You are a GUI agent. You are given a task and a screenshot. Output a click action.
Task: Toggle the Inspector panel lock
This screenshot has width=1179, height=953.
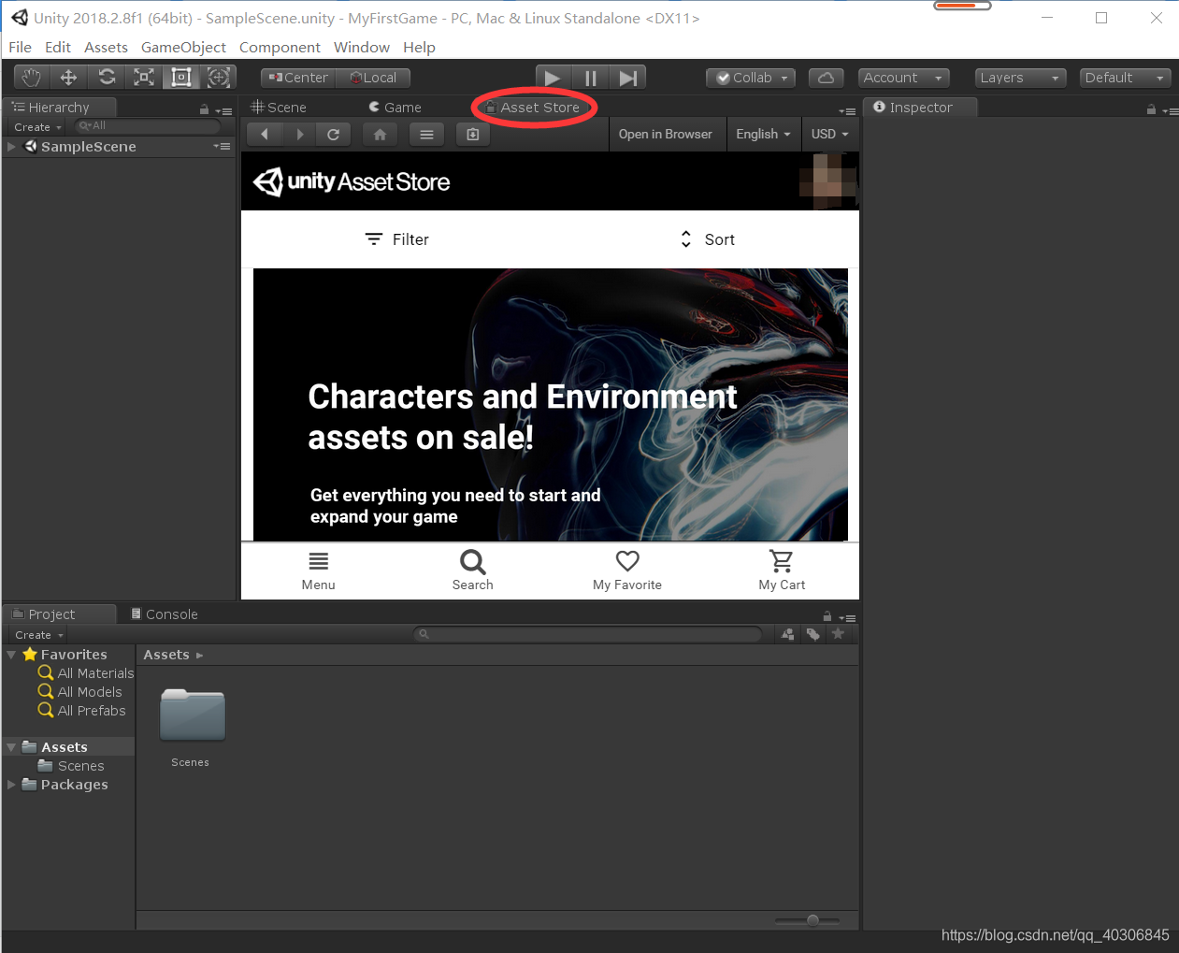pos(1151,109)
